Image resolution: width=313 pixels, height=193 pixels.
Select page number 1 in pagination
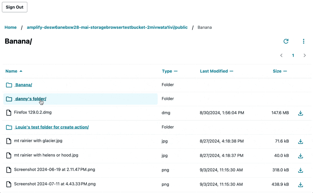point(293,55)
